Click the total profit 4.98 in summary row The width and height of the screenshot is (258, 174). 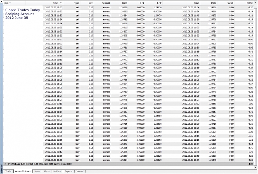tap(251, 164)
